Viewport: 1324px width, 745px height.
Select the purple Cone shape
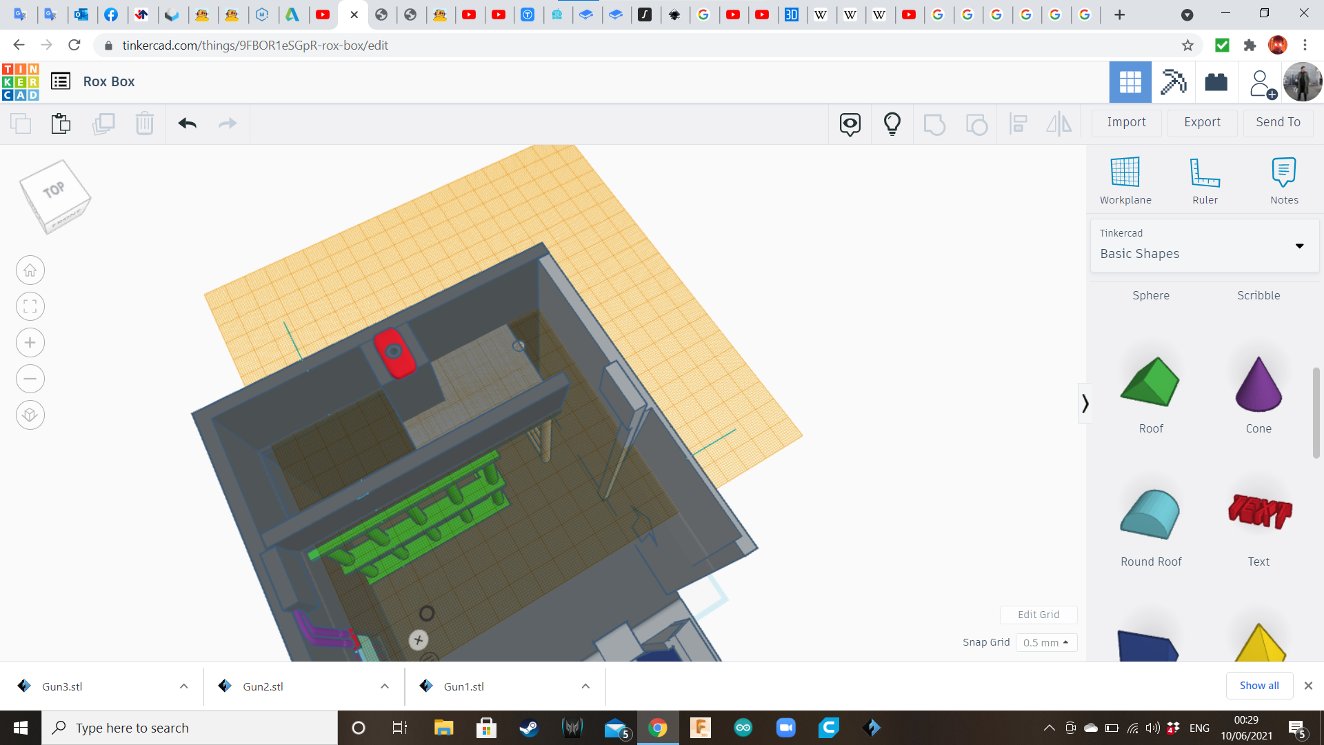[1258, 384]
